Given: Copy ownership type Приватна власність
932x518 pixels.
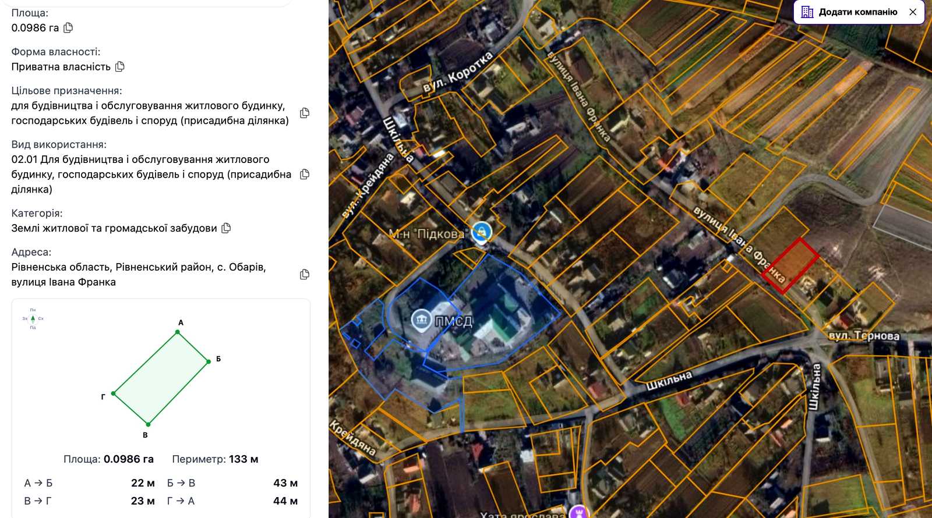Looking at the screenshot, I should [x=120, y=67].
